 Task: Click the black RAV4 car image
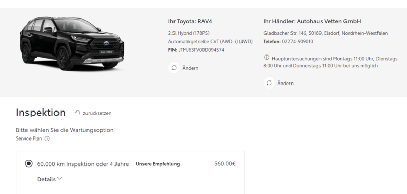72,43
